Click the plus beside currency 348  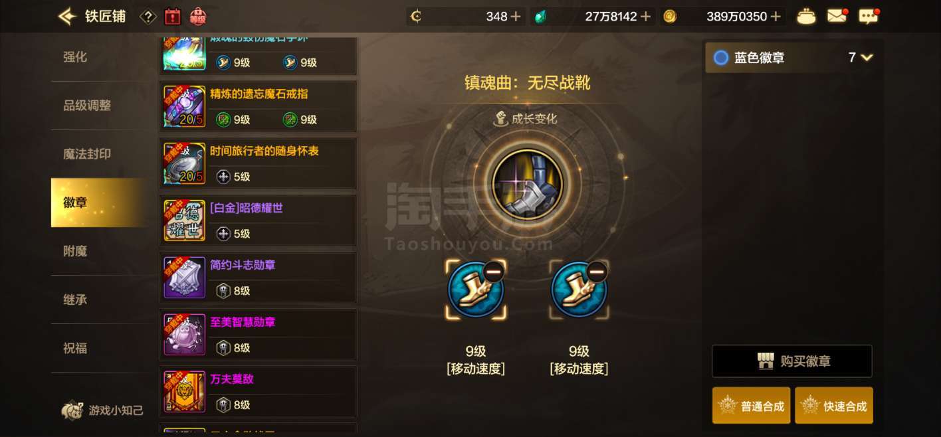(x=516, y=17)
